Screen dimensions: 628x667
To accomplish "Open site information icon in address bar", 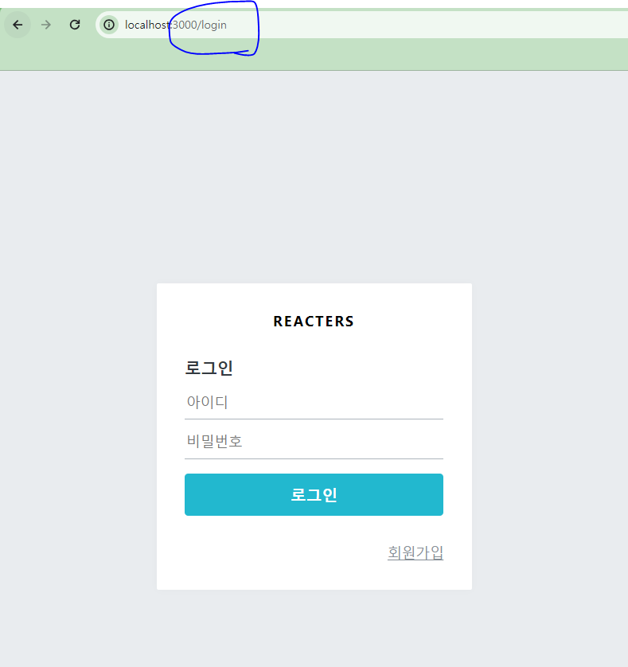I will pyautogui.click(x=109, y=25).
